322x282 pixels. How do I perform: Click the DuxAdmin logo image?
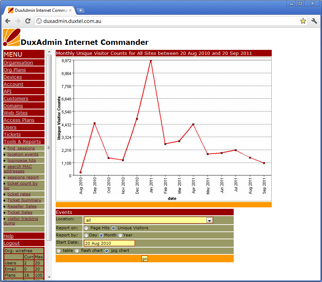pos(12,37)
